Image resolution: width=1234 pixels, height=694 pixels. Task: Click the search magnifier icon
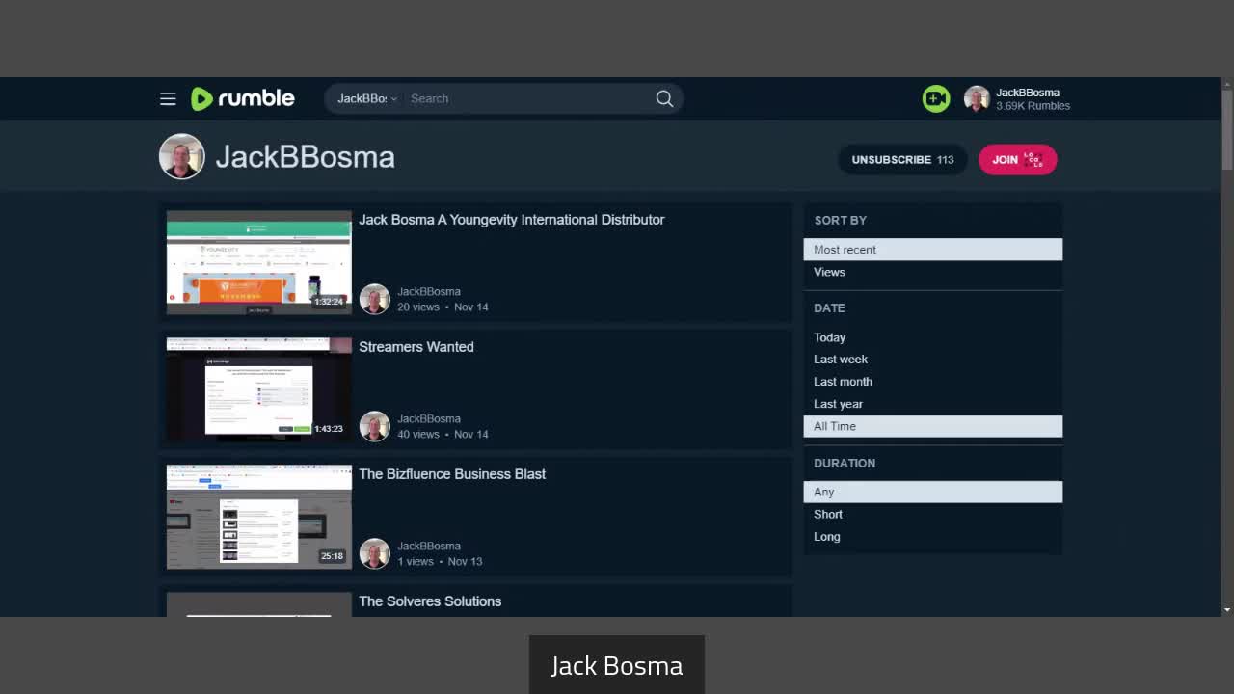(x=664, y=98)
